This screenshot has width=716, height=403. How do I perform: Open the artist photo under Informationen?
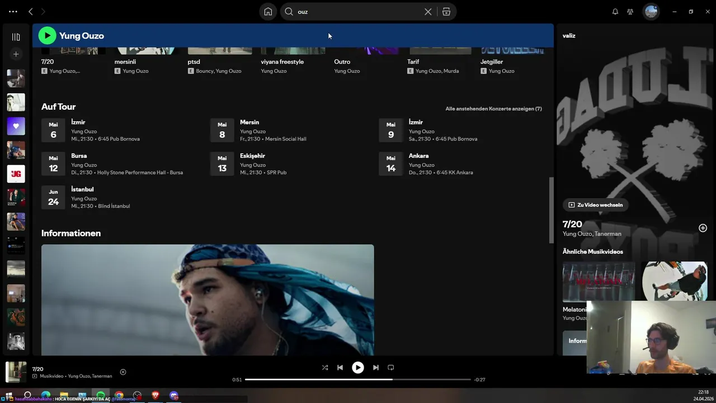pos(208,299)
